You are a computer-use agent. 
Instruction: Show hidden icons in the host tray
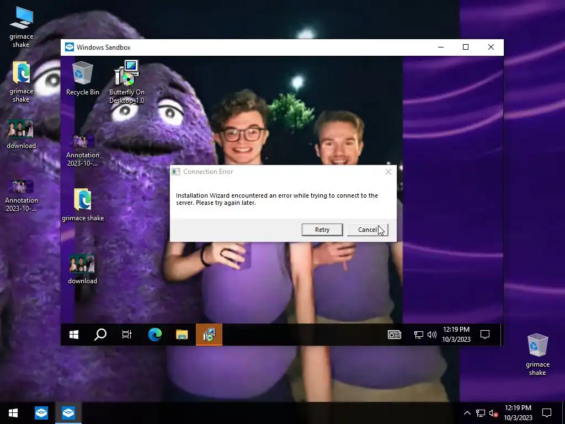pos(467,413)
